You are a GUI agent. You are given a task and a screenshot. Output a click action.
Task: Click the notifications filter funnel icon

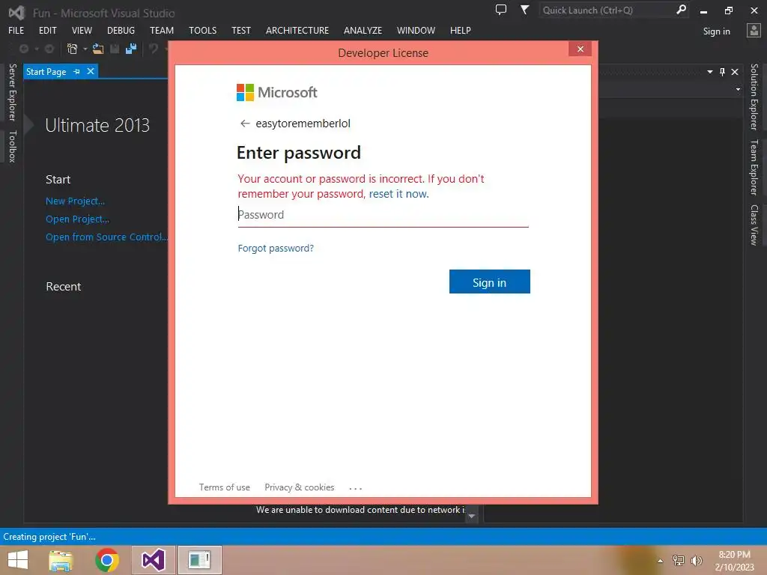(524, 10)
